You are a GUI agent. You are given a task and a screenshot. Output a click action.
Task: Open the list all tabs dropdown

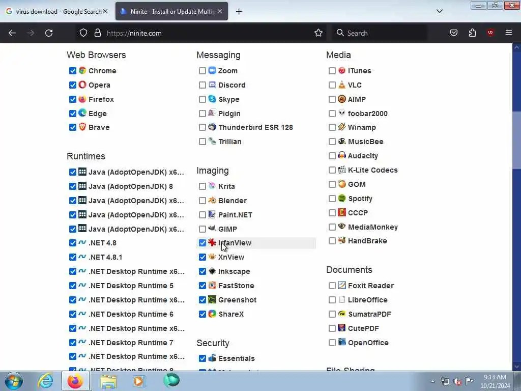pyautogui.click(x=439, y=11)
